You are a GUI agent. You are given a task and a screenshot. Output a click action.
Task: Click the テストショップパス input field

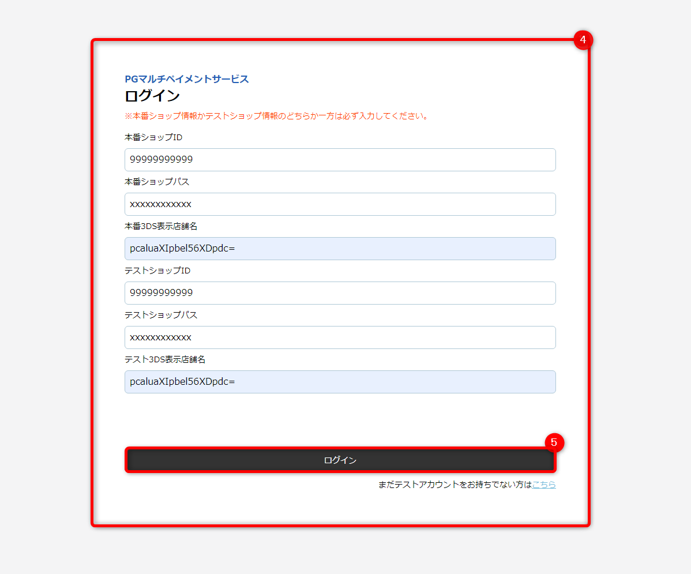340,337
